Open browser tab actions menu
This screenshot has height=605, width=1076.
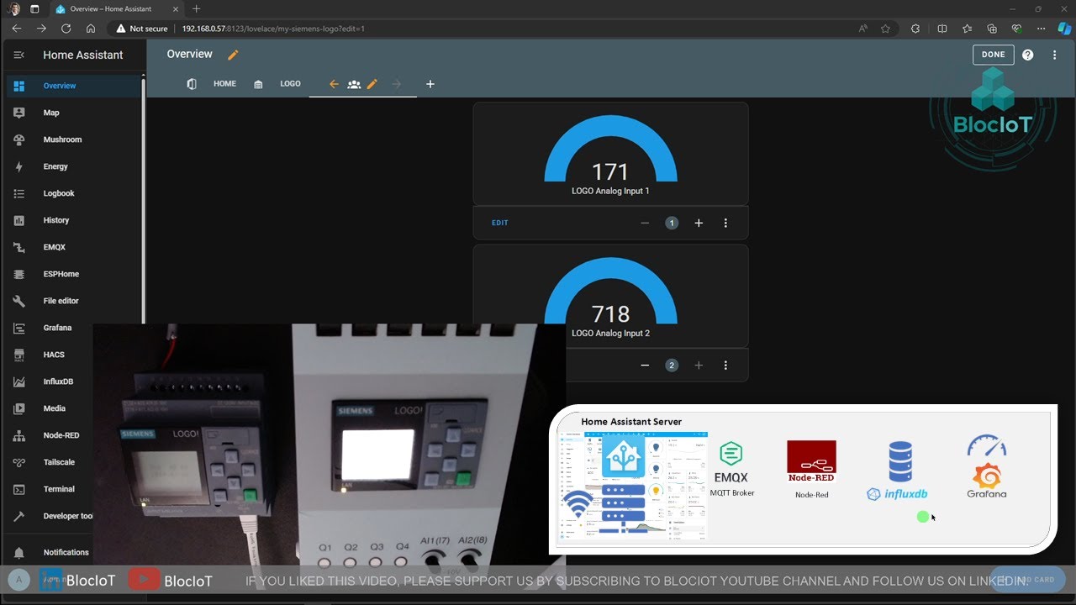(x=34, y=8)
